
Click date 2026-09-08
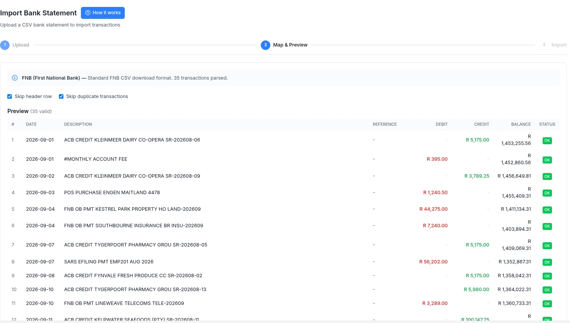pyautogui.click(x=40, y=276)
